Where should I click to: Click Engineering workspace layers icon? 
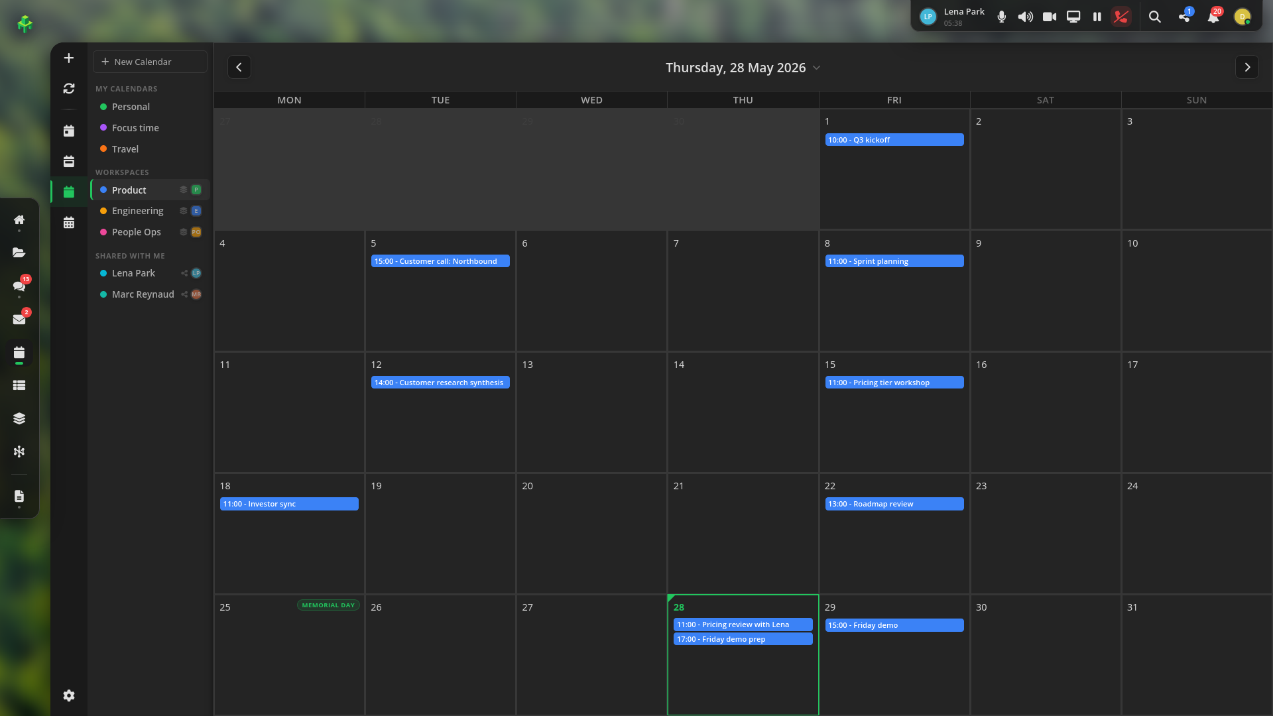[184, 211]
